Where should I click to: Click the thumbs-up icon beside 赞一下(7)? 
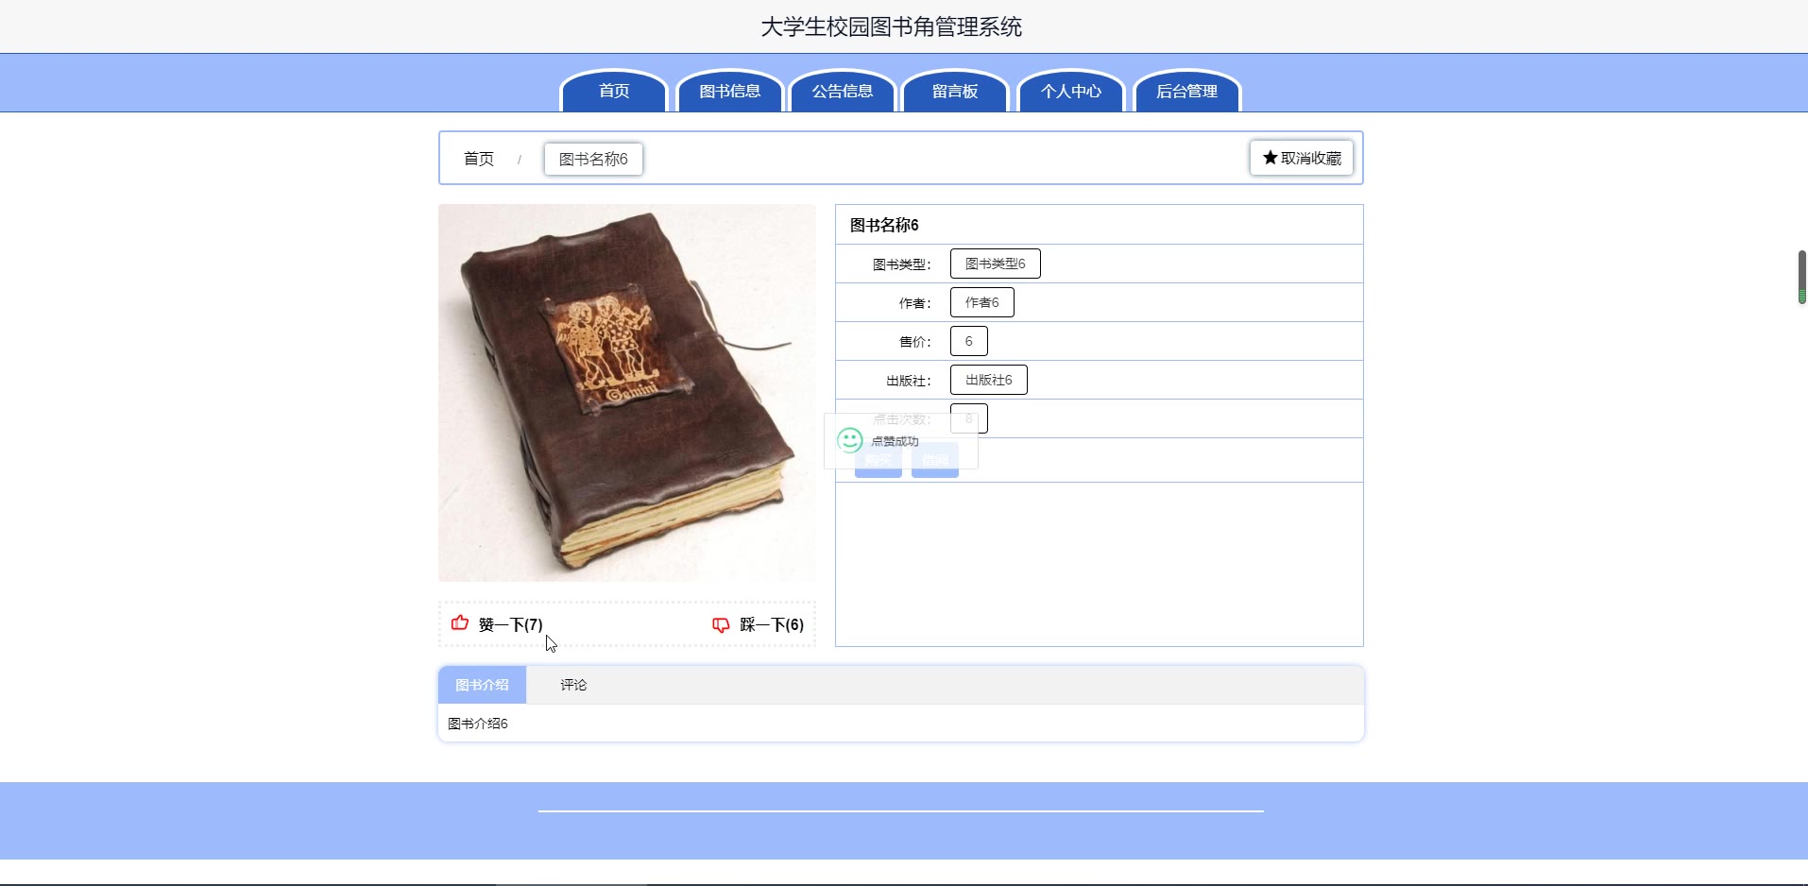pos(460,622)
